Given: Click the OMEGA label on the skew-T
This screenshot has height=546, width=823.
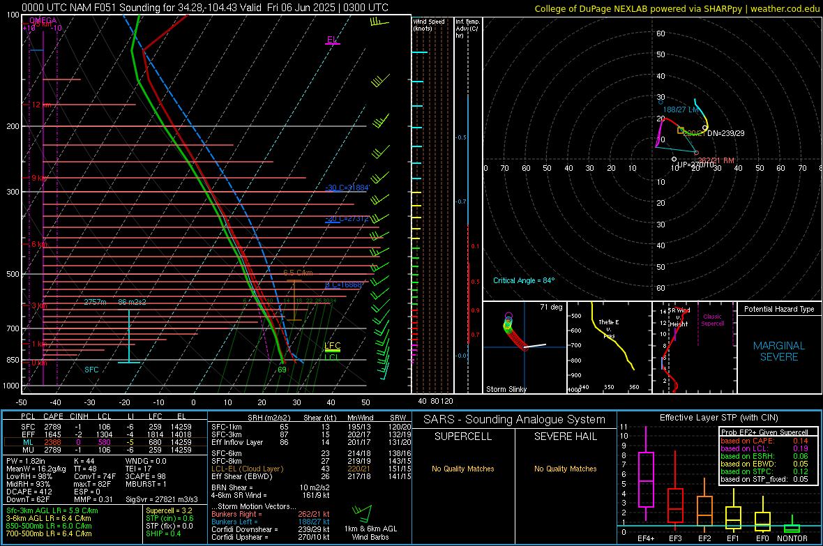Looking at the screenshot, I should [x=43, y=20].
